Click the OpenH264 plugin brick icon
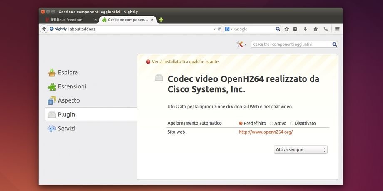The width and height of the screenshot is (383, 191). pos(159,78)
